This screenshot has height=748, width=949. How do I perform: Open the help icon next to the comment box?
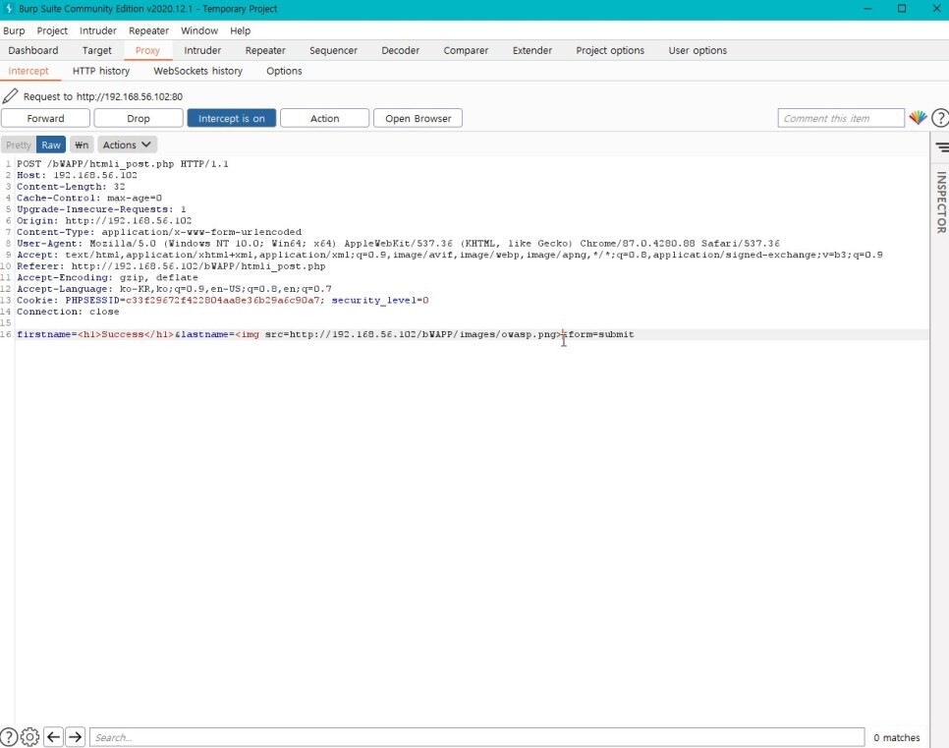coord(940,118)
